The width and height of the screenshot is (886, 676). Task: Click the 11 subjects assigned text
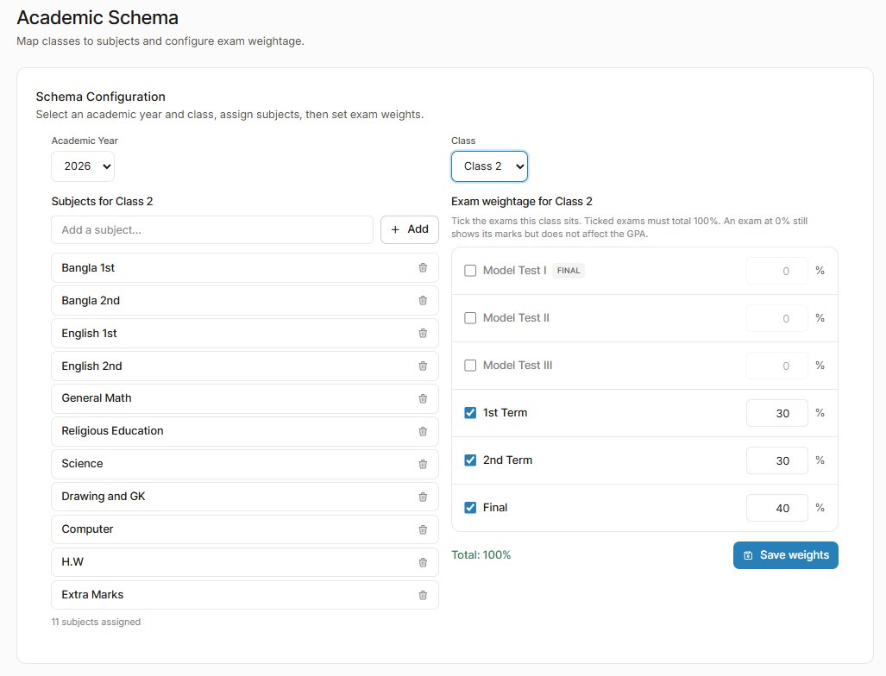(x=96, y=622)
